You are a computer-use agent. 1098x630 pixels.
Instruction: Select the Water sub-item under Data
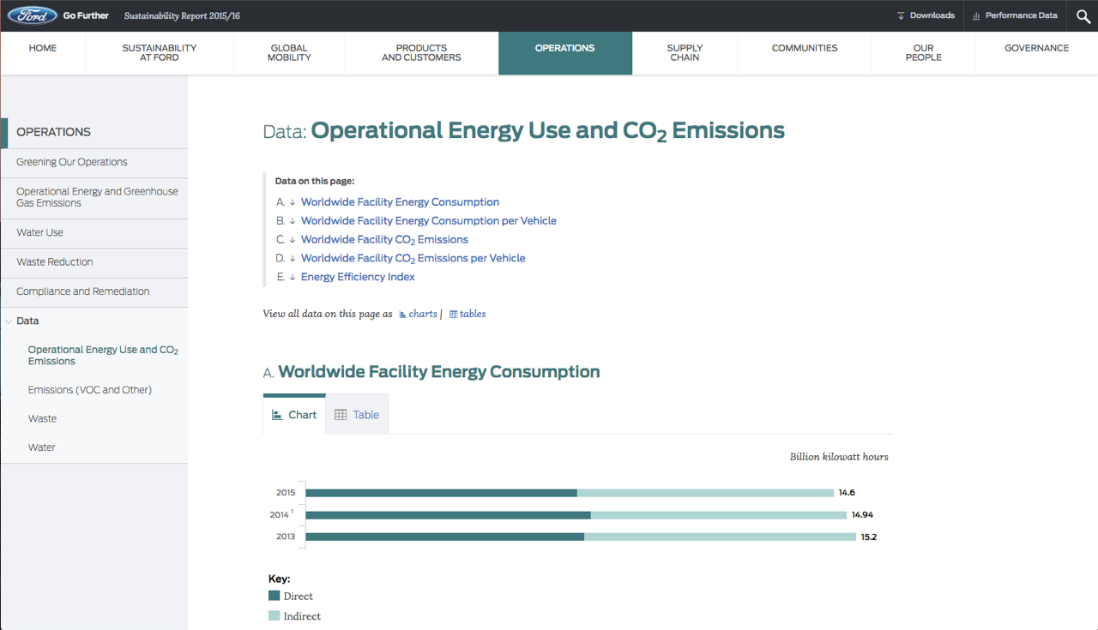click(x=41, y=447)
